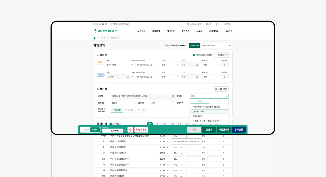Click the 상세플랜보기 magnifier button

tap(221, 89)
